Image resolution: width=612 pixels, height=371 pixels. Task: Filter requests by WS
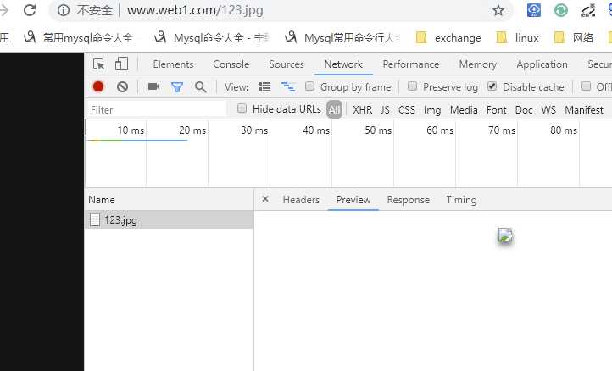[x=548, y=110]
